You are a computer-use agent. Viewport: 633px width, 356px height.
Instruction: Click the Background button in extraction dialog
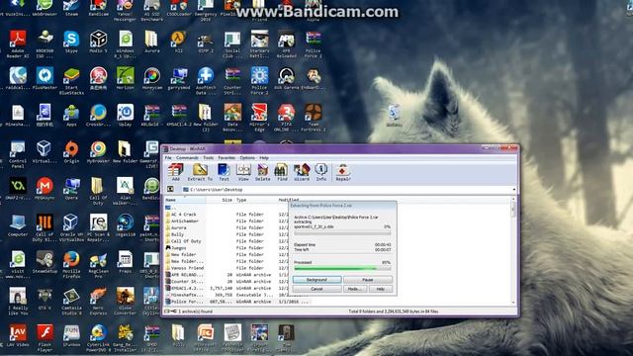coord(316,279)
